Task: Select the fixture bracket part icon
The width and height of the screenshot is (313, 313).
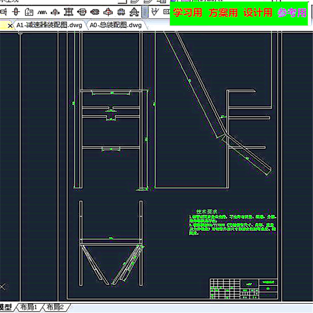Action: point(134,12)
